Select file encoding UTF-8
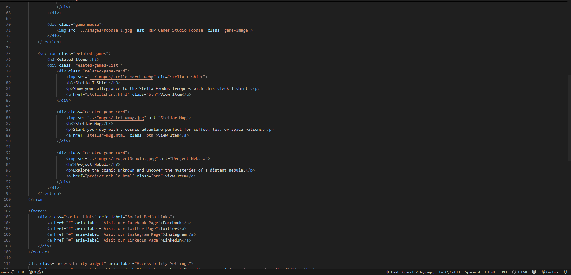The image size is (571, 275). 490,272
